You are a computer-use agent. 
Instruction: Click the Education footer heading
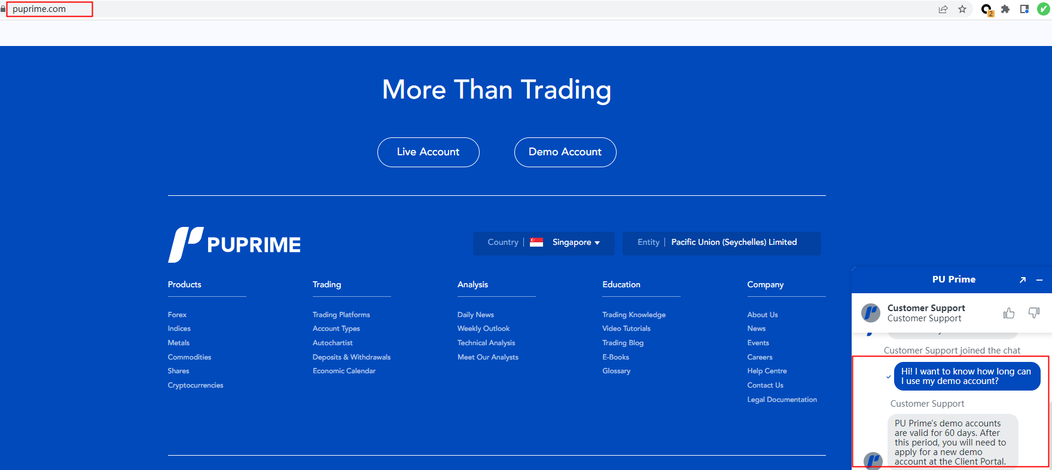pyautogui.click(x=621, y=285)
